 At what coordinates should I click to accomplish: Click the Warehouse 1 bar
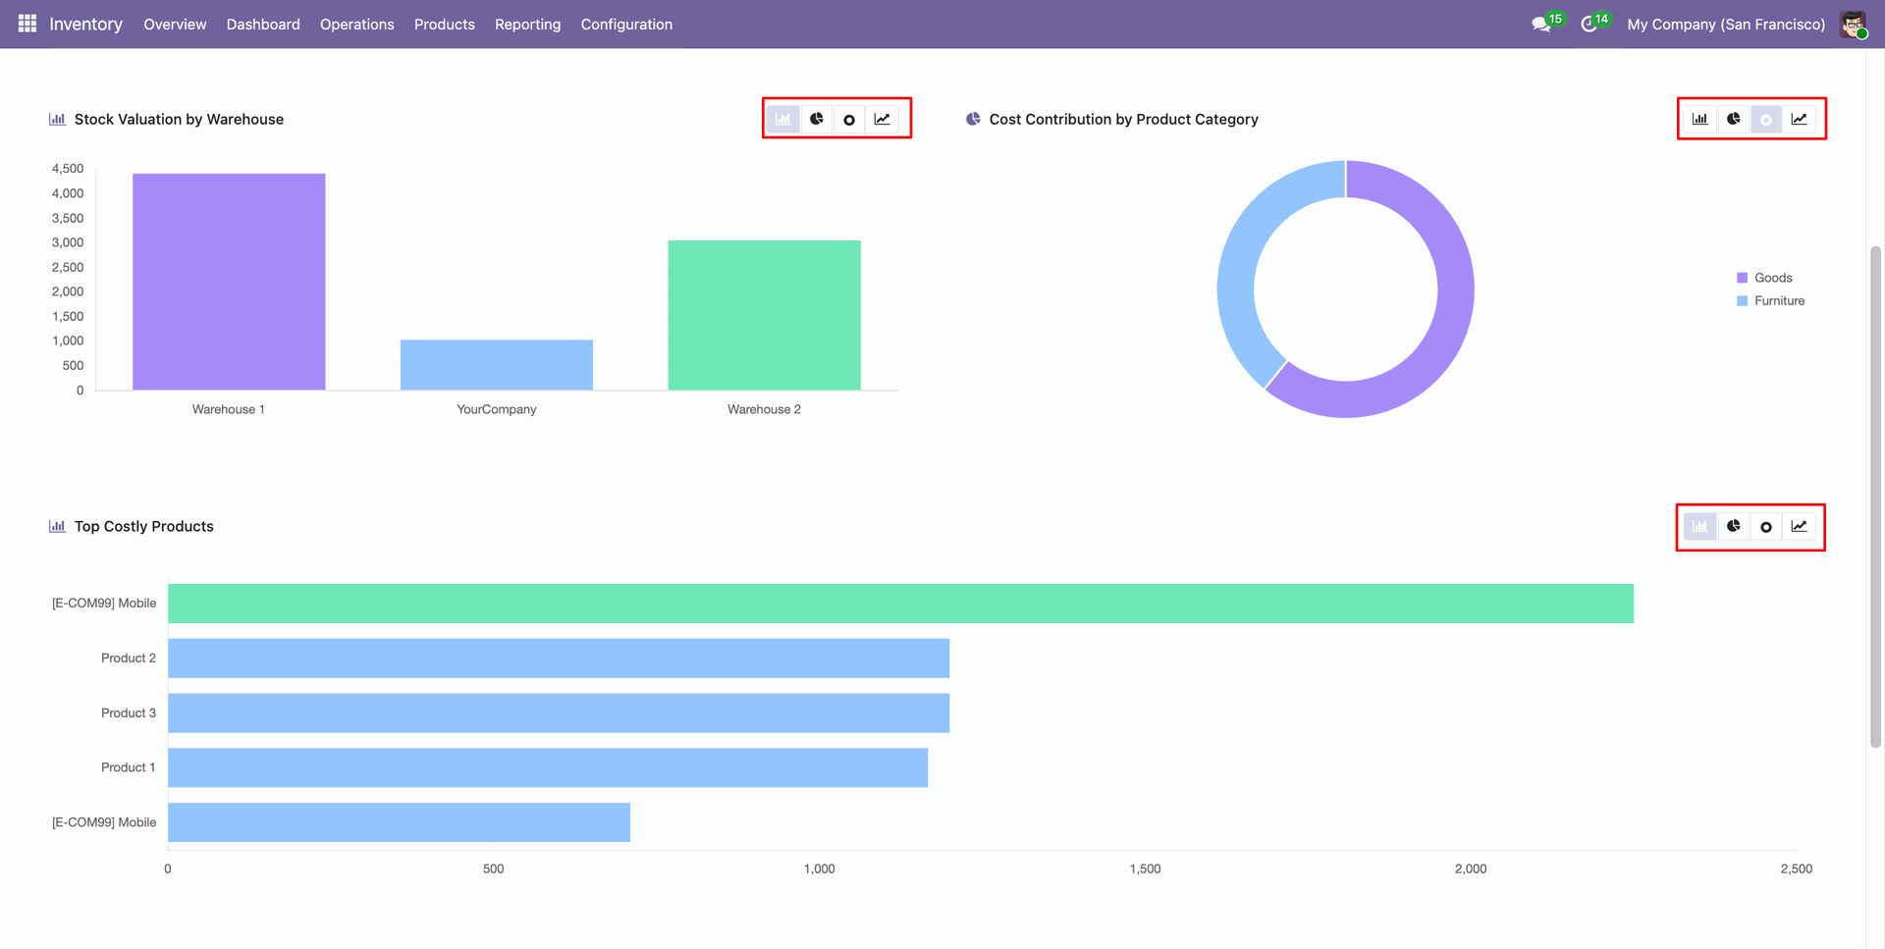pyautogui.click(x=229, y=282)
